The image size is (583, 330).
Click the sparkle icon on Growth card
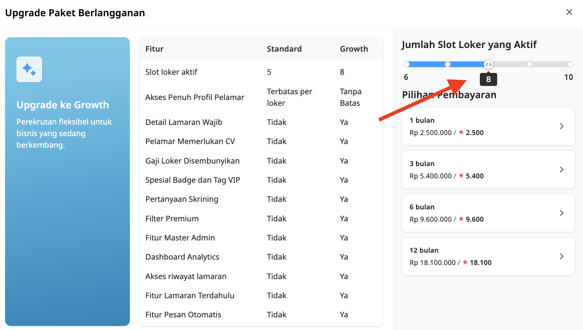pos(29,69)
